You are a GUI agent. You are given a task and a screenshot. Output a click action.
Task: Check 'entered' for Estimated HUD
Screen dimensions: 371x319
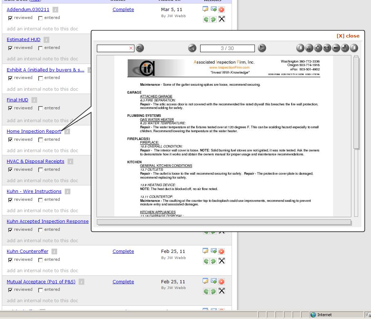click(x=40, y=48)
